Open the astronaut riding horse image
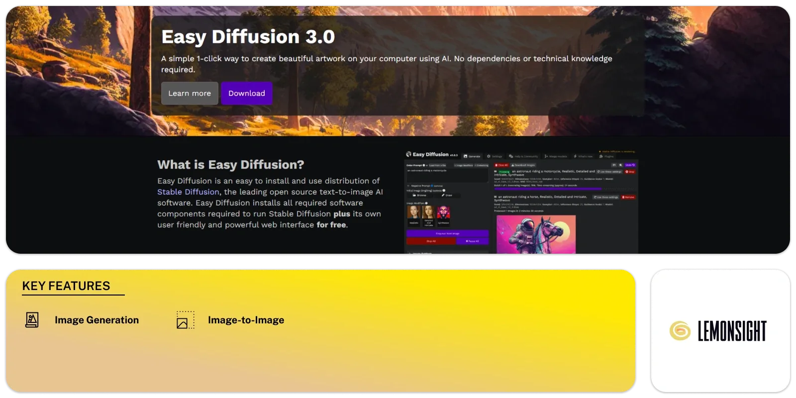This screenshot has width=796, height=398. pos(536,234)
